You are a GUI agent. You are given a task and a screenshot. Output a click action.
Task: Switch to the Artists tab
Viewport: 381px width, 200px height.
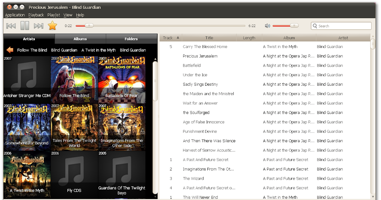29,39
